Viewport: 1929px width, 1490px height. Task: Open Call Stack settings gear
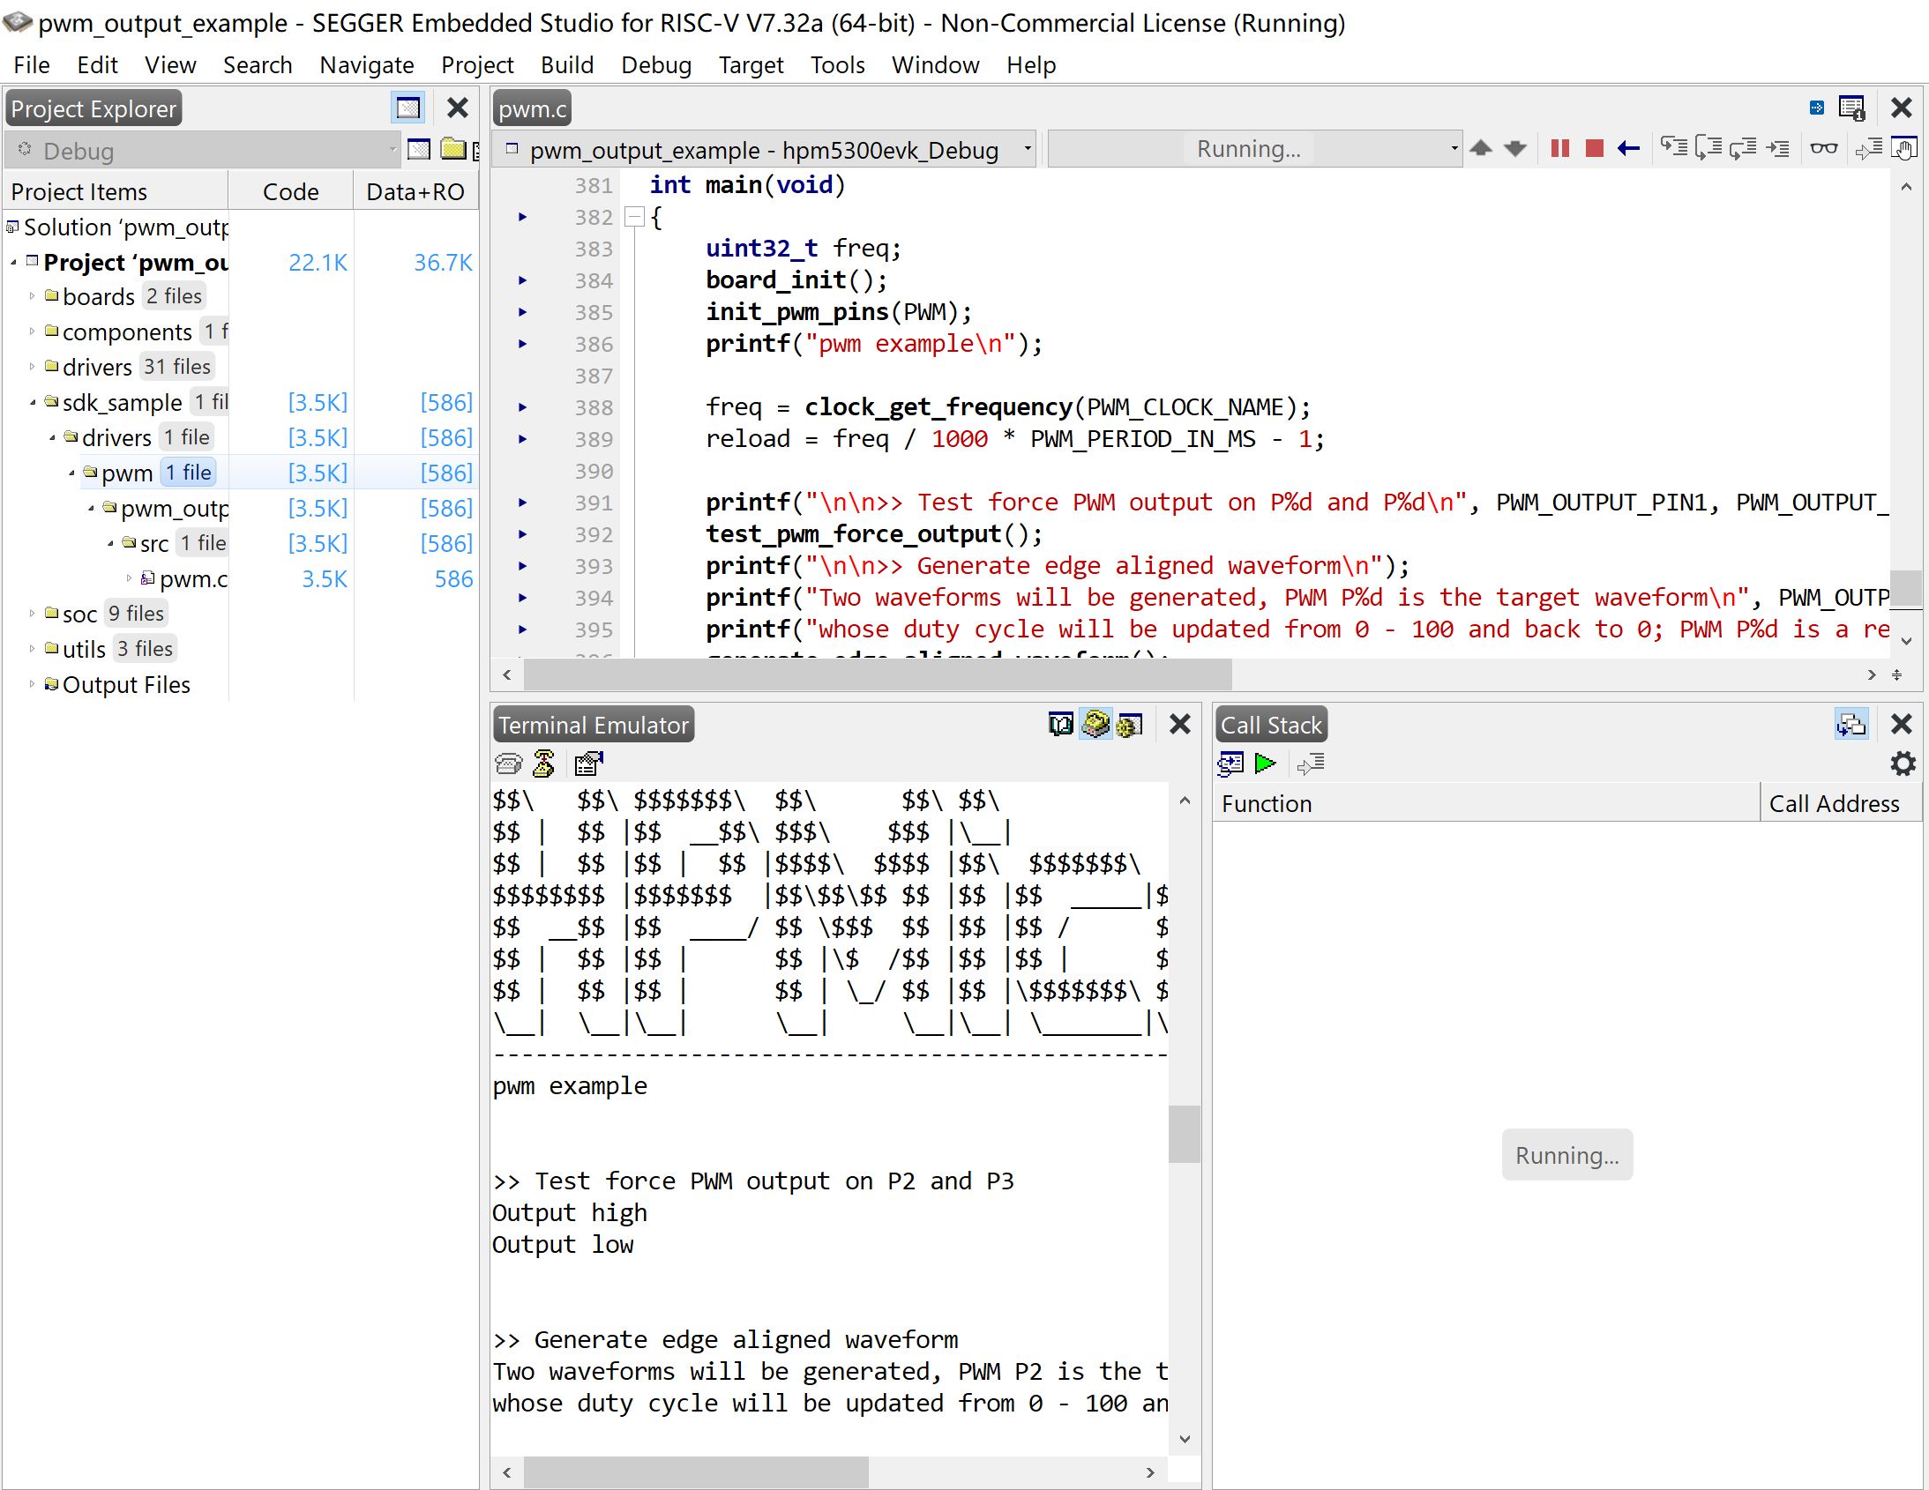point(1902,763)
